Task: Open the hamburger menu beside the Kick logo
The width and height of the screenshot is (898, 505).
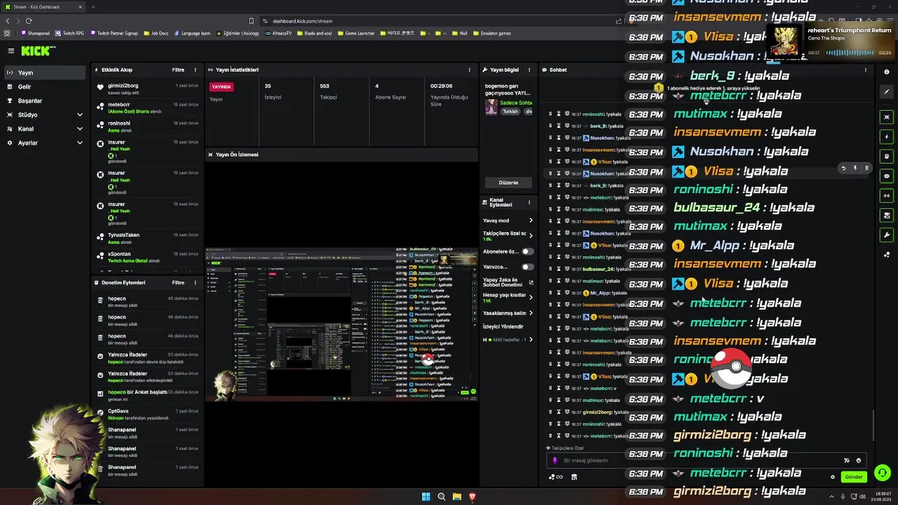Action: [x=11, y=50]
